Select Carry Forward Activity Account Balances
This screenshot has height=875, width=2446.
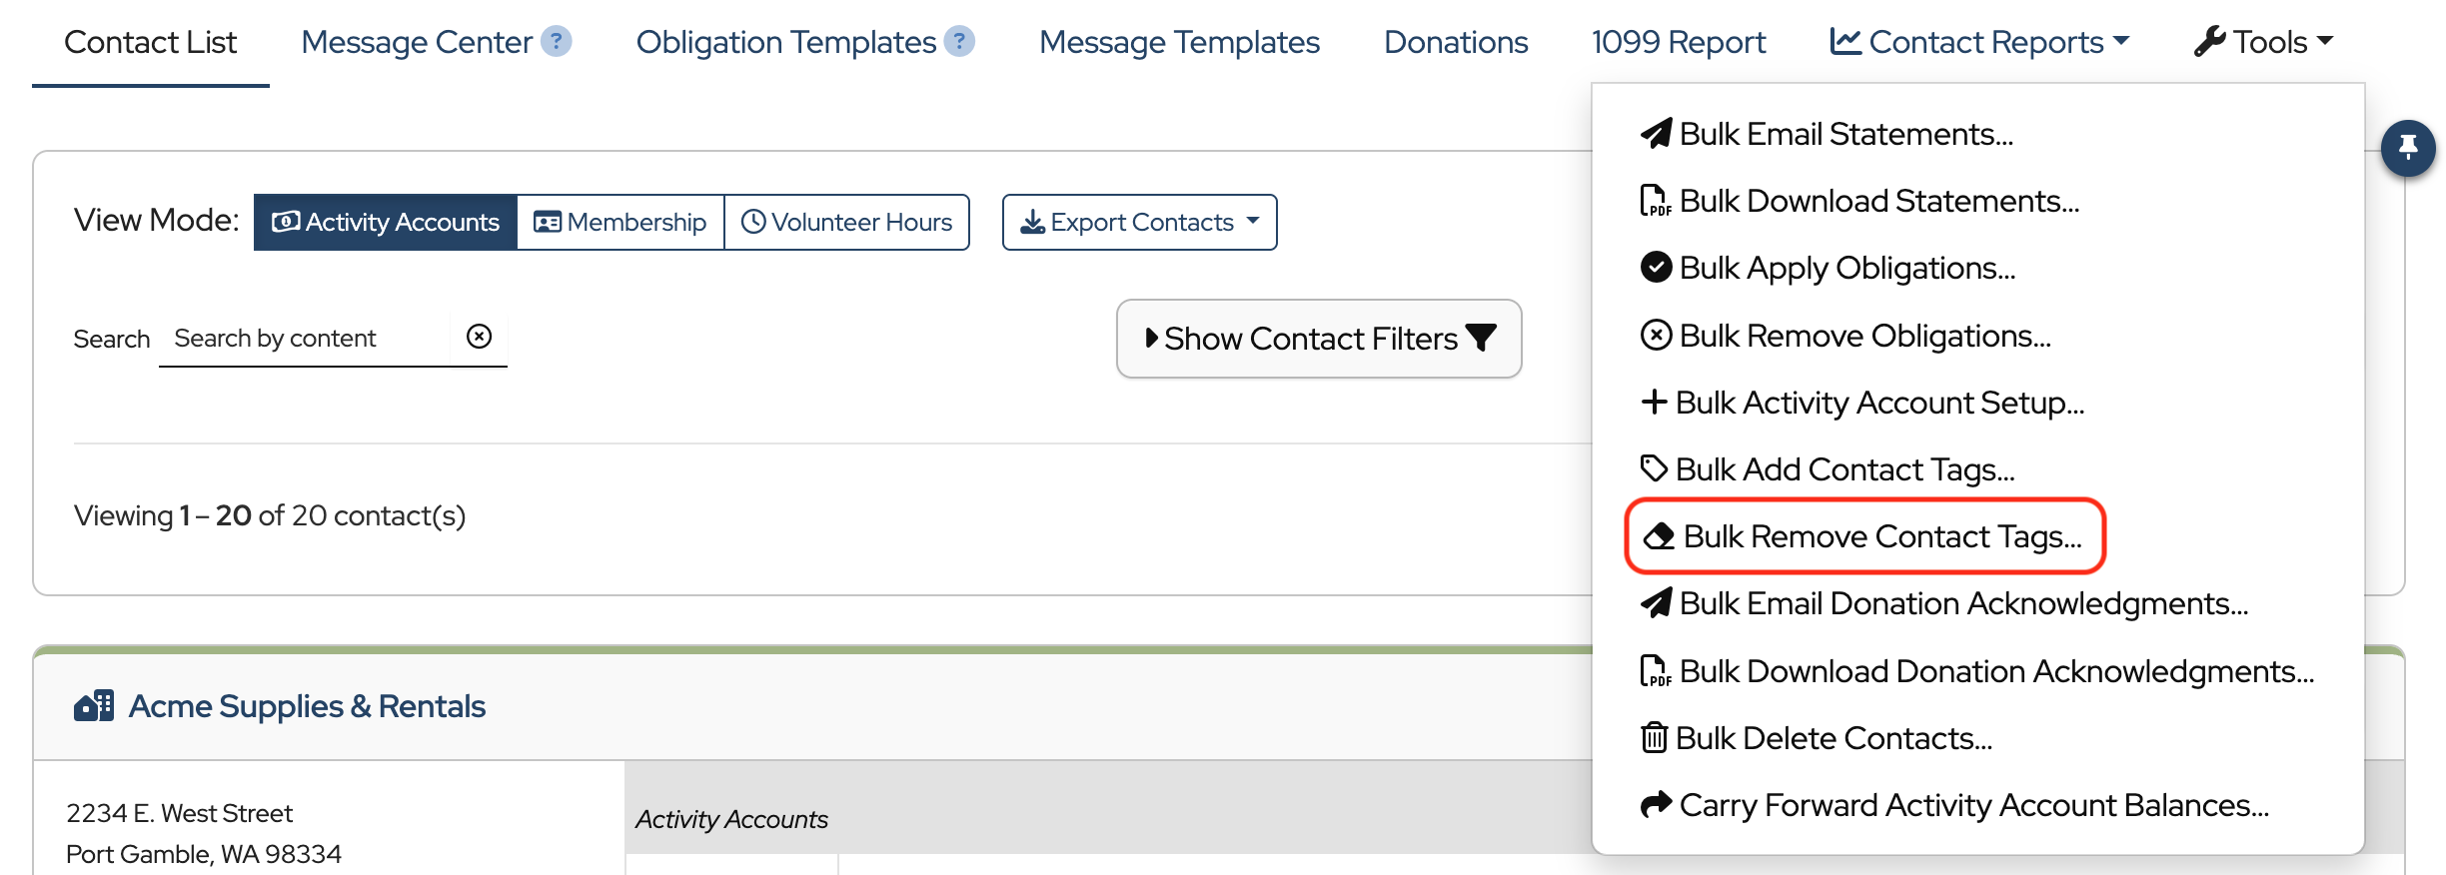1973,805
